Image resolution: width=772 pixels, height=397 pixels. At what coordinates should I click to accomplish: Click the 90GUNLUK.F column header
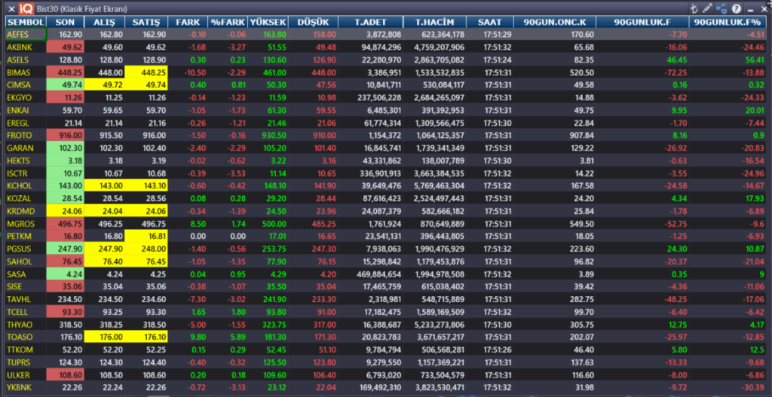pyautogui.click(x=642, y=22)
